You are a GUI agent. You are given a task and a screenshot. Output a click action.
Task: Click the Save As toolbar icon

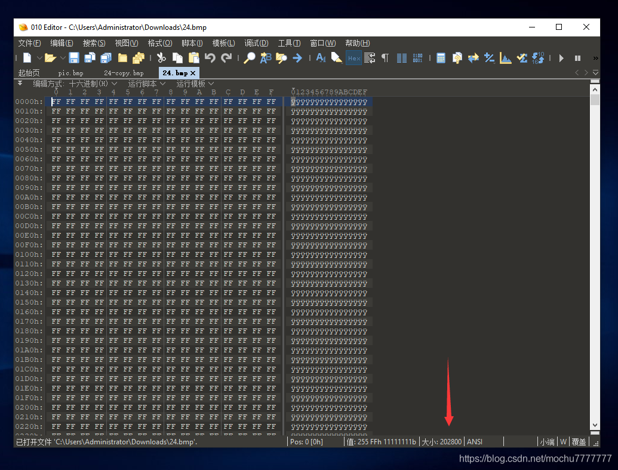(x=90, y=58)
